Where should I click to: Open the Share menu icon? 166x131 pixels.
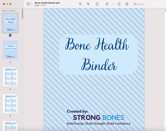click(x=97, y=4)
